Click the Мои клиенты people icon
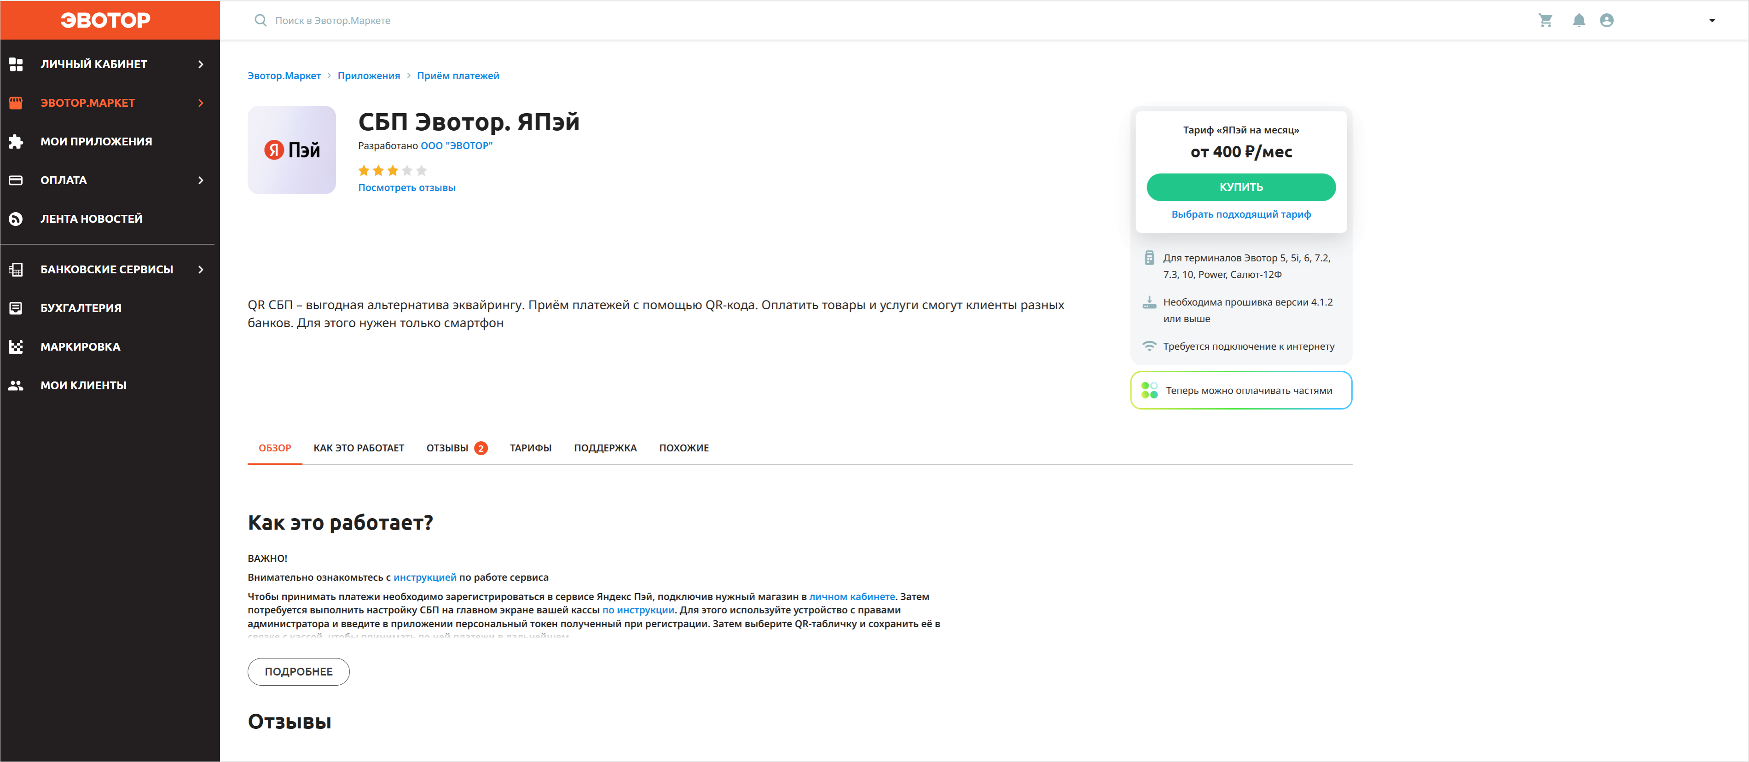Screen dimensions: 1749x762 16,386
